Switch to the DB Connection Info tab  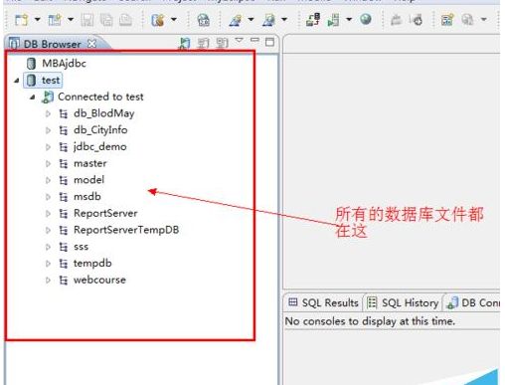473,302
